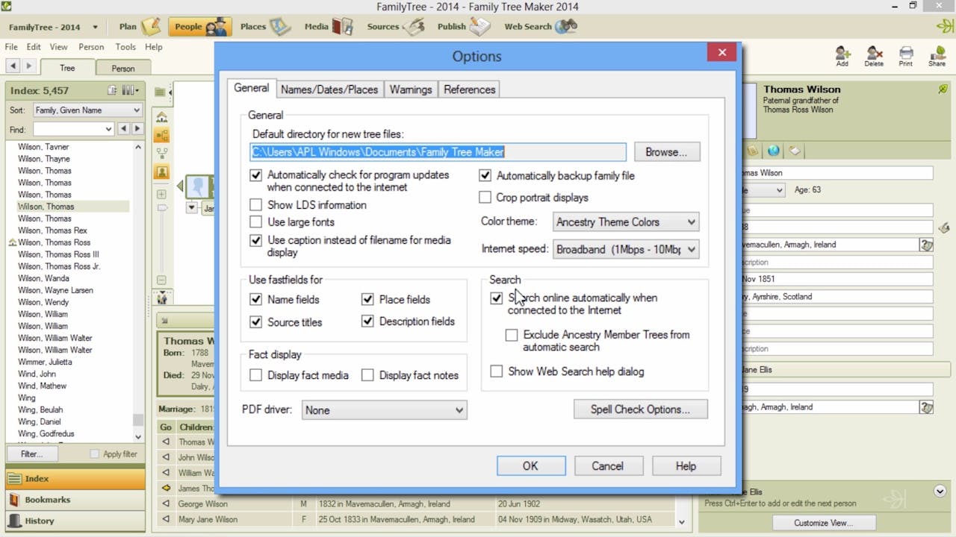Click the Ancestry leaf hint on Thomas Wilson

point(942,89)
